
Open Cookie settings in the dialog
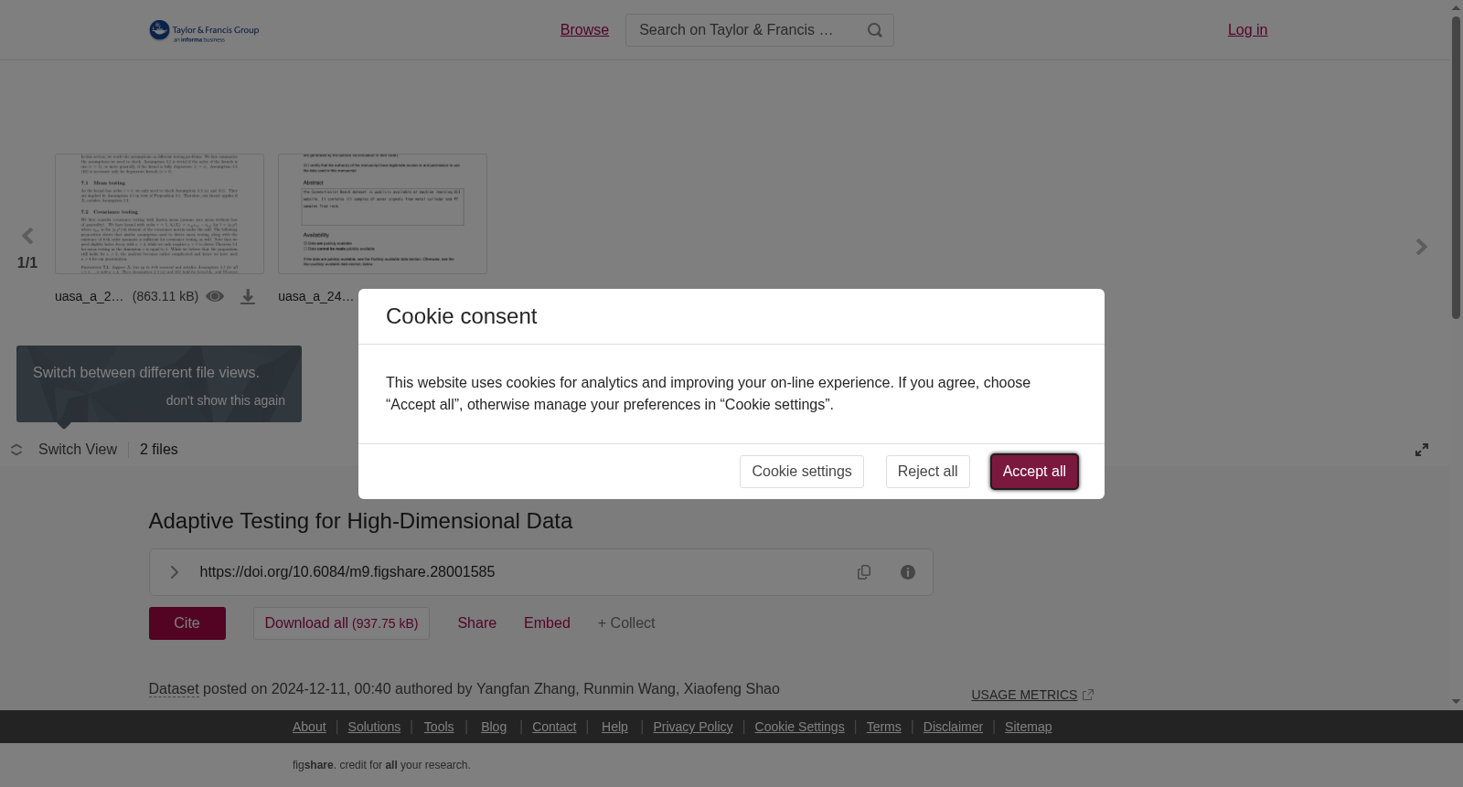pos(802,472)
